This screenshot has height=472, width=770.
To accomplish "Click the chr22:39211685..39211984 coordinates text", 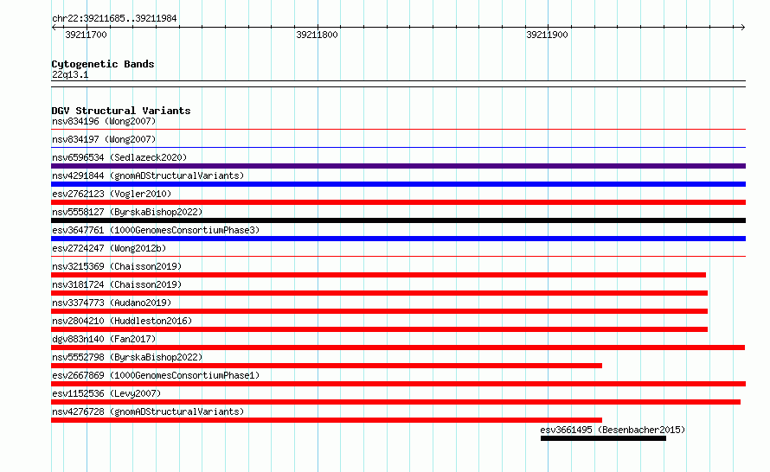I will [114, 19].
